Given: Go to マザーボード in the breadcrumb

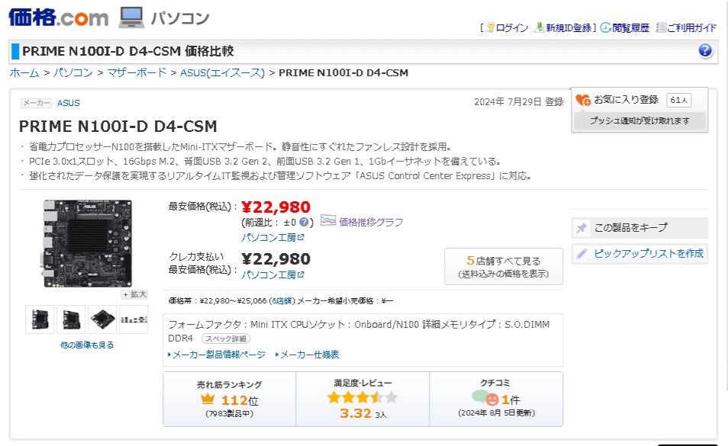Looking at the screenshot, I should 137,73.
